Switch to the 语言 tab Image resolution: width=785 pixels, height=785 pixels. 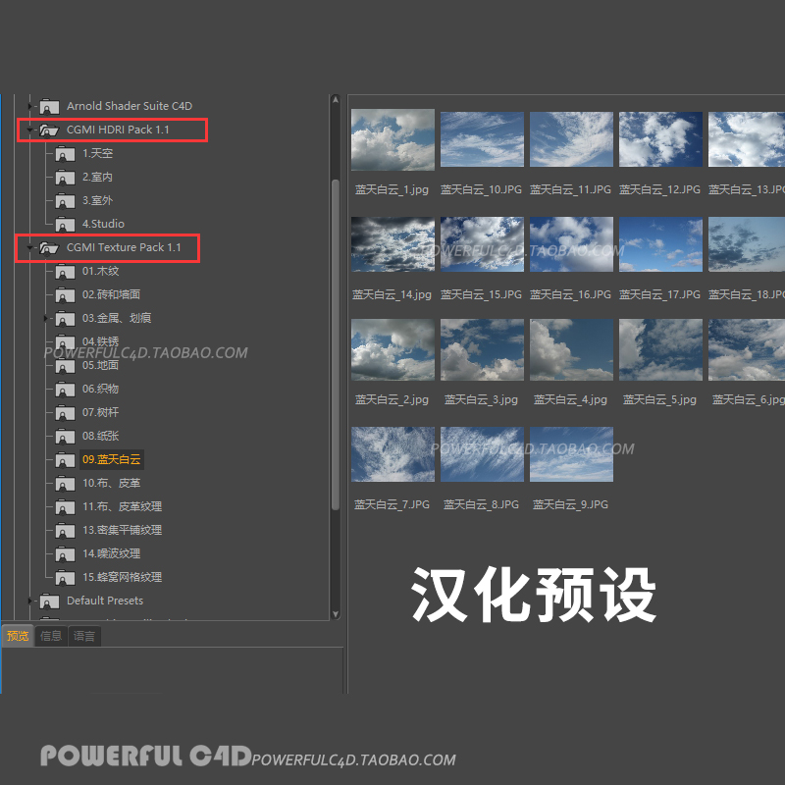[84, 636]
